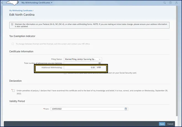This screenshot has width=182, height=127.
Task: Click the North Carolina state logo
Action: pos(12,3)
